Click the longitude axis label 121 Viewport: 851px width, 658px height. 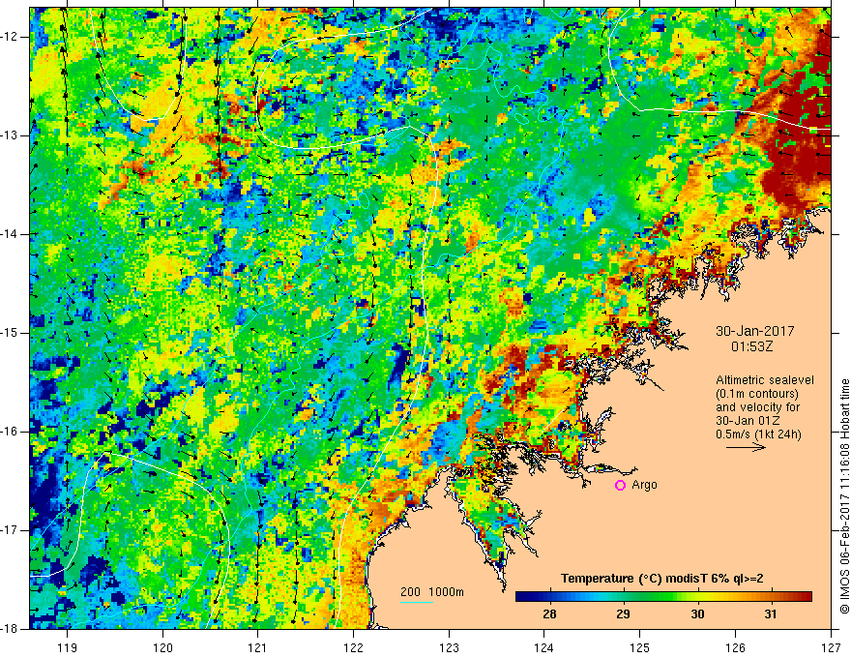pos(258,647)
